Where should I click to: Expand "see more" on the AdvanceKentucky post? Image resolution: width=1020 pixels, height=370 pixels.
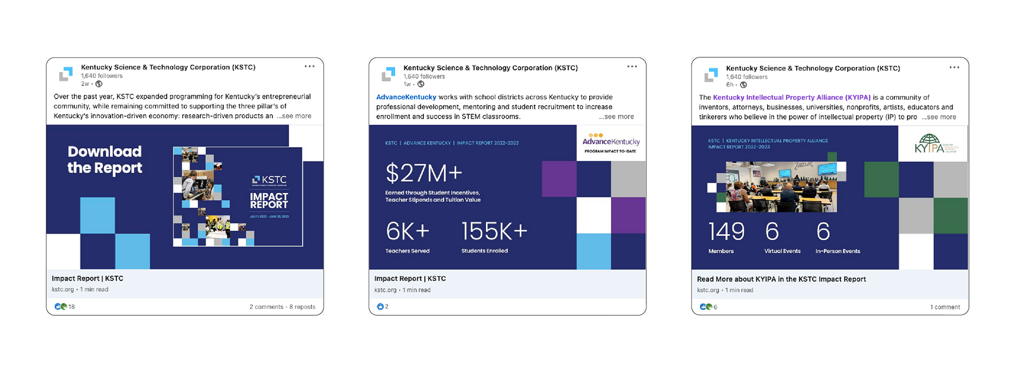616,117
